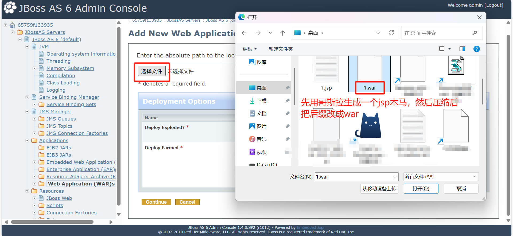Screen dimensions: 513x236
Task: Select the 桌面 breadcrumb in address bar
Action: click(313, 33)
